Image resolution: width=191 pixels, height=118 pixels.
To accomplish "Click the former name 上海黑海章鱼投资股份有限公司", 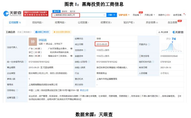I will pos(43,85).
